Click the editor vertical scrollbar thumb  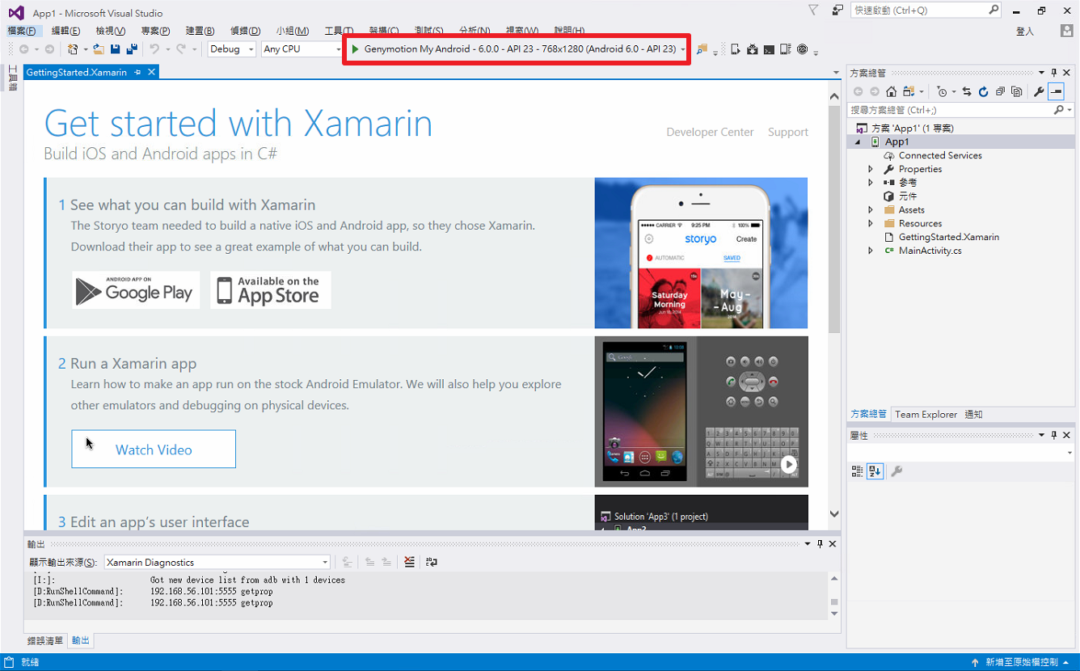click(x=834, y=218)
